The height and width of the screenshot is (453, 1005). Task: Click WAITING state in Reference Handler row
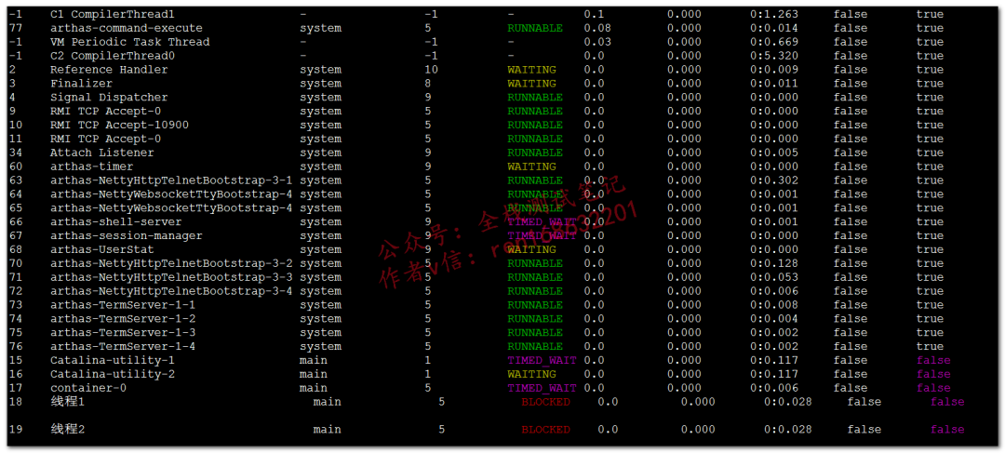[x=532, y=70]
